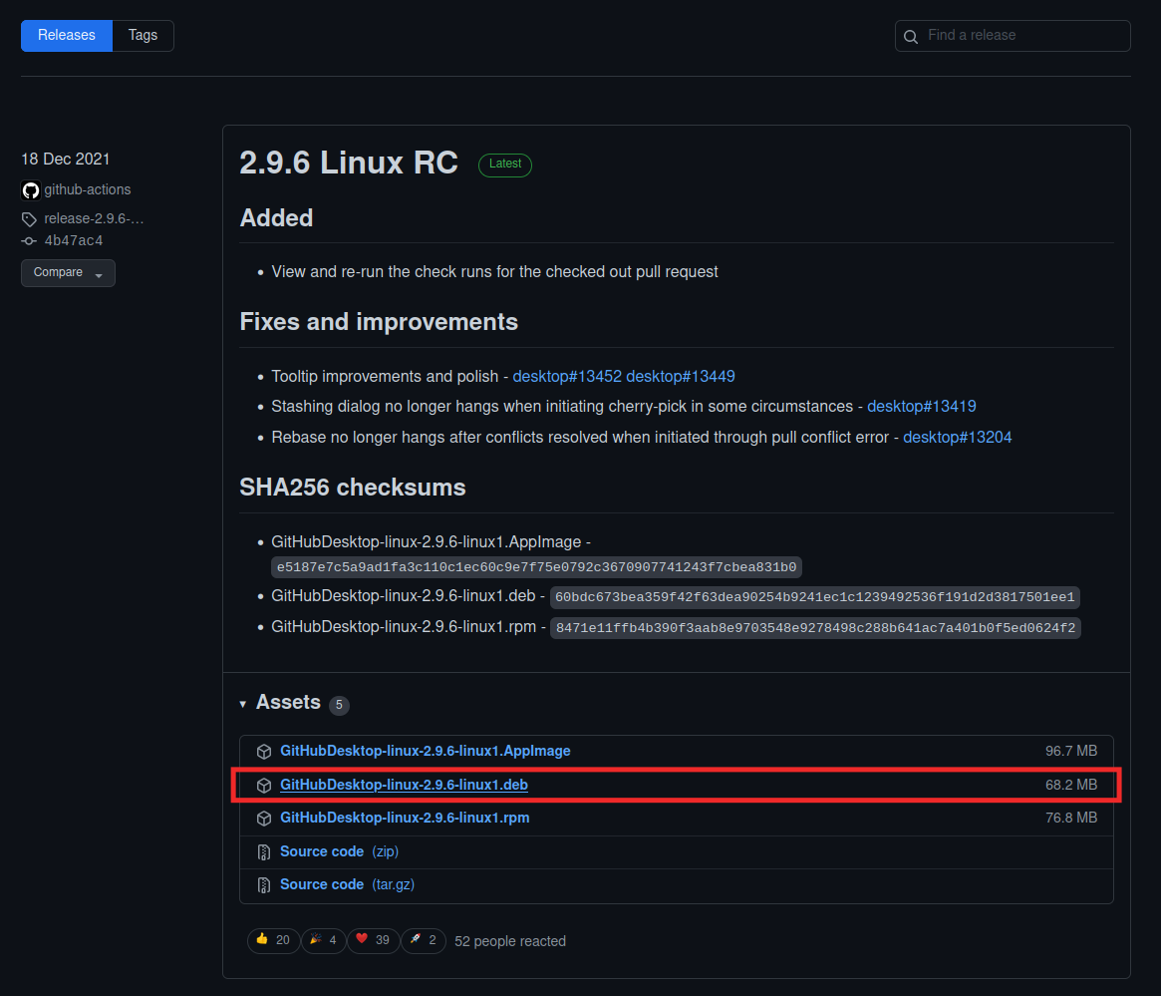1161x996 pixels.
Task: Switch to the Releases tab
Action: [x=67, y=36]
